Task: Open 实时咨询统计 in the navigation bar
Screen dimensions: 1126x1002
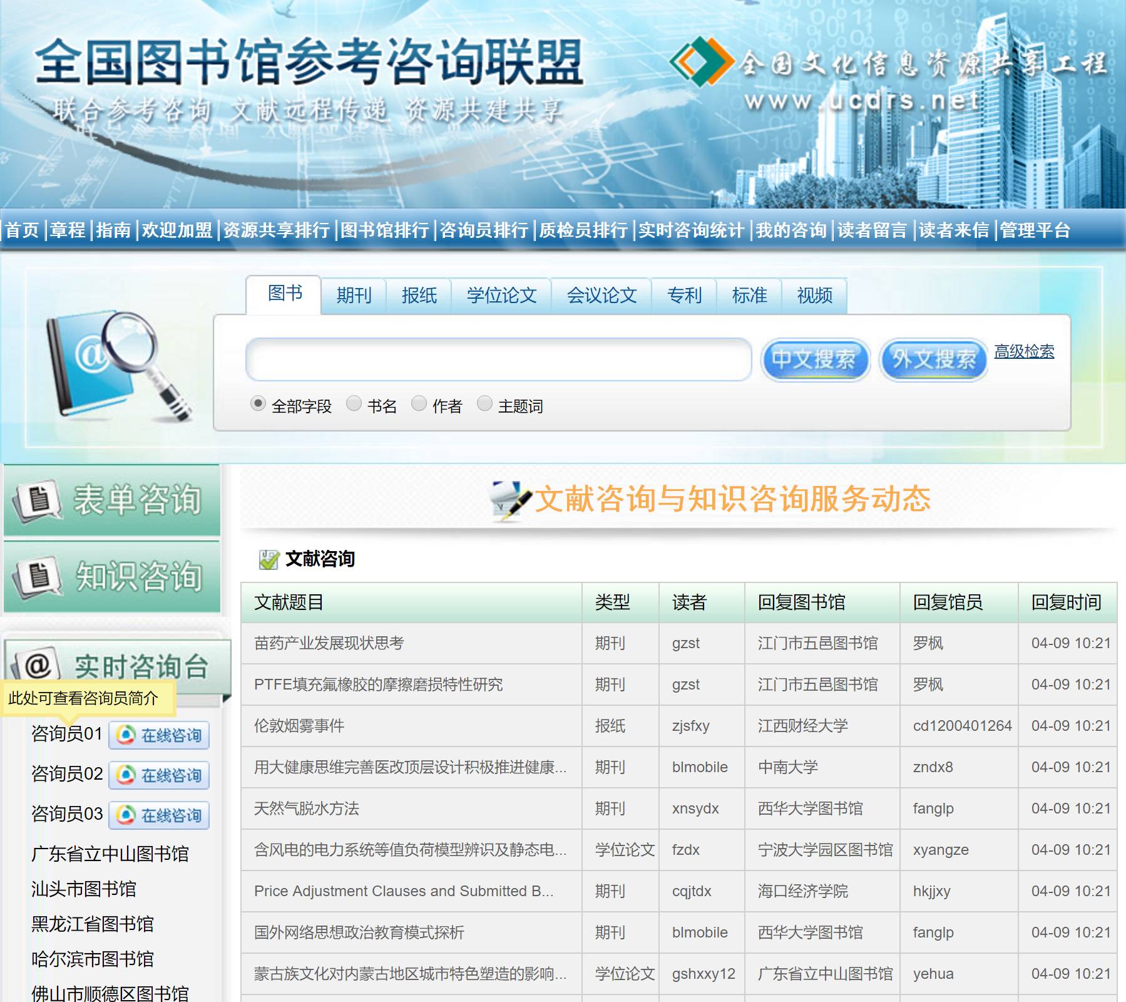Action: tap(692, 230)
